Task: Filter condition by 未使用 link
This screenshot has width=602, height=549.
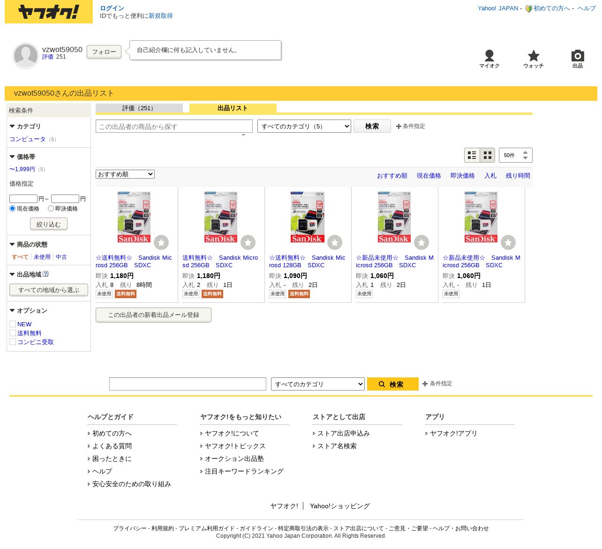Action: tap(42, 257)
